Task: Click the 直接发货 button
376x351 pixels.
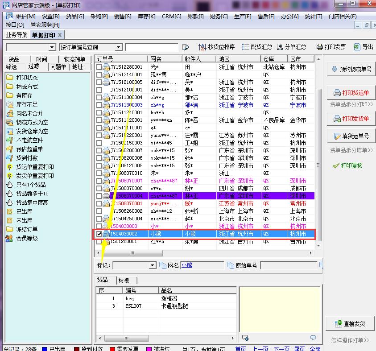Action: point(350,324)
